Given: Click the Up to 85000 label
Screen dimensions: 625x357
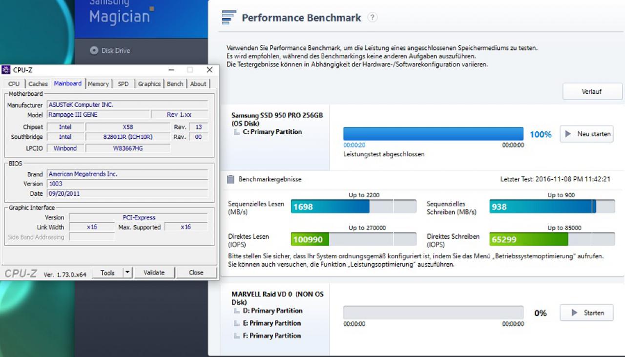Looking at the screenshot, I should tap(564, 228).
